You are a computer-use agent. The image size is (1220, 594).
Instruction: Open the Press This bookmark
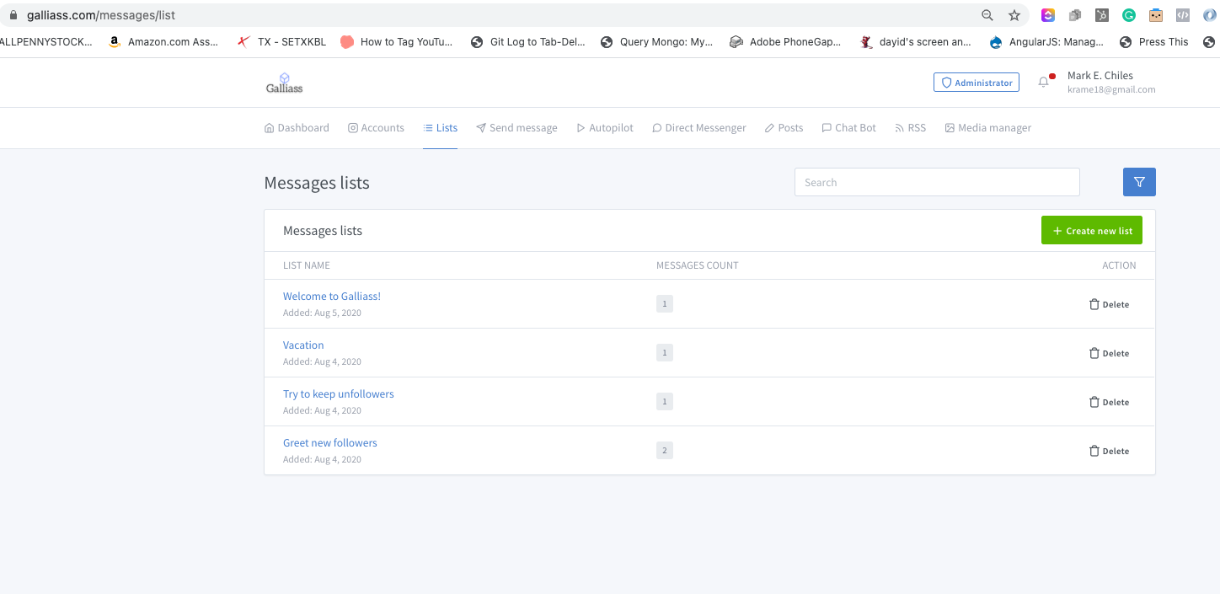tap(1154, 42)
